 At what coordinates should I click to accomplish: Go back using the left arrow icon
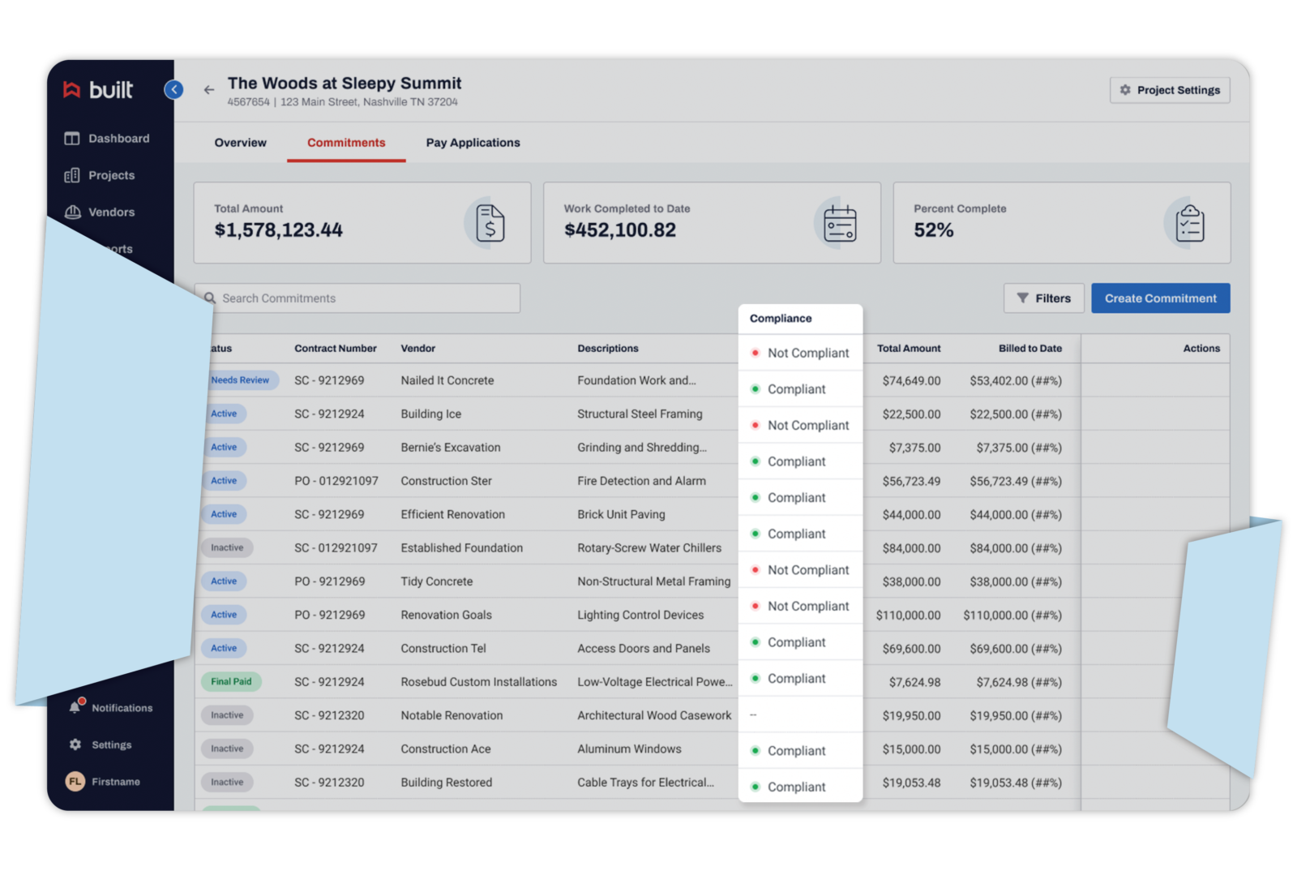pyautogui.click(x=209, y=90)
